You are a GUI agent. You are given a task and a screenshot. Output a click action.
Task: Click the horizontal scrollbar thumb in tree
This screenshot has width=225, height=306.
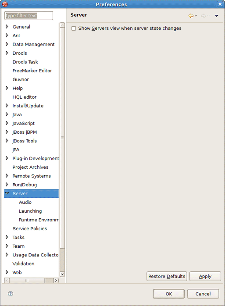(x=27, y=281)
